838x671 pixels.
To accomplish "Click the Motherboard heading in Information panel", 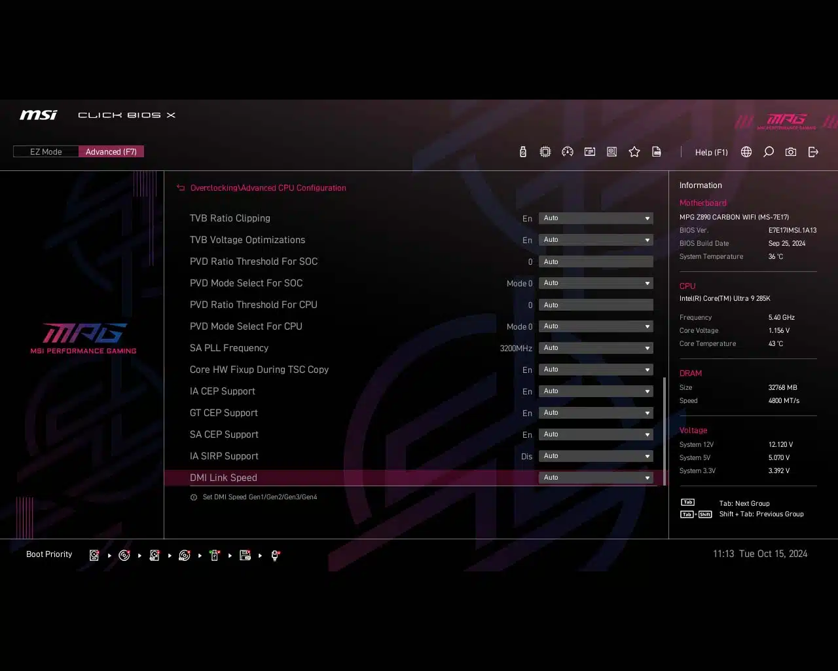I will click(x=702, y=203).
